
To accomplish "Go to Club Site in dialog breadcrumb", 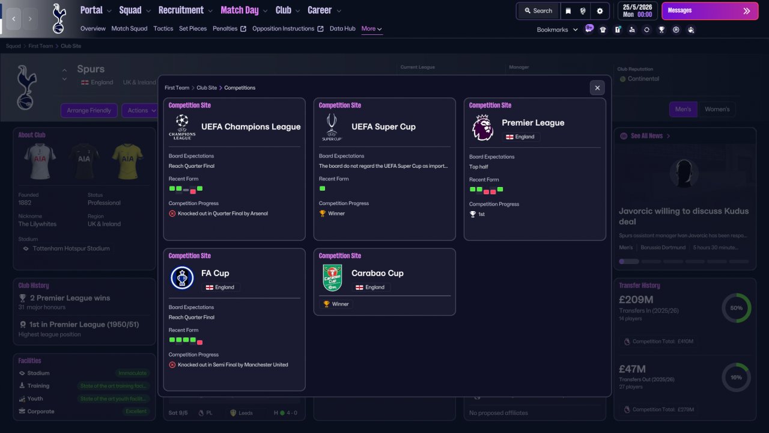I will 207,88.
